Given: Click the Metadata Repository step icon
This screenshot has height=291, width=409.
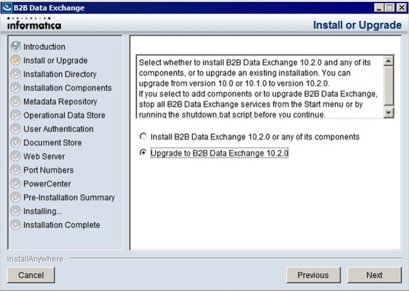Looking at the screenshot, I should [x=15, y=102].
